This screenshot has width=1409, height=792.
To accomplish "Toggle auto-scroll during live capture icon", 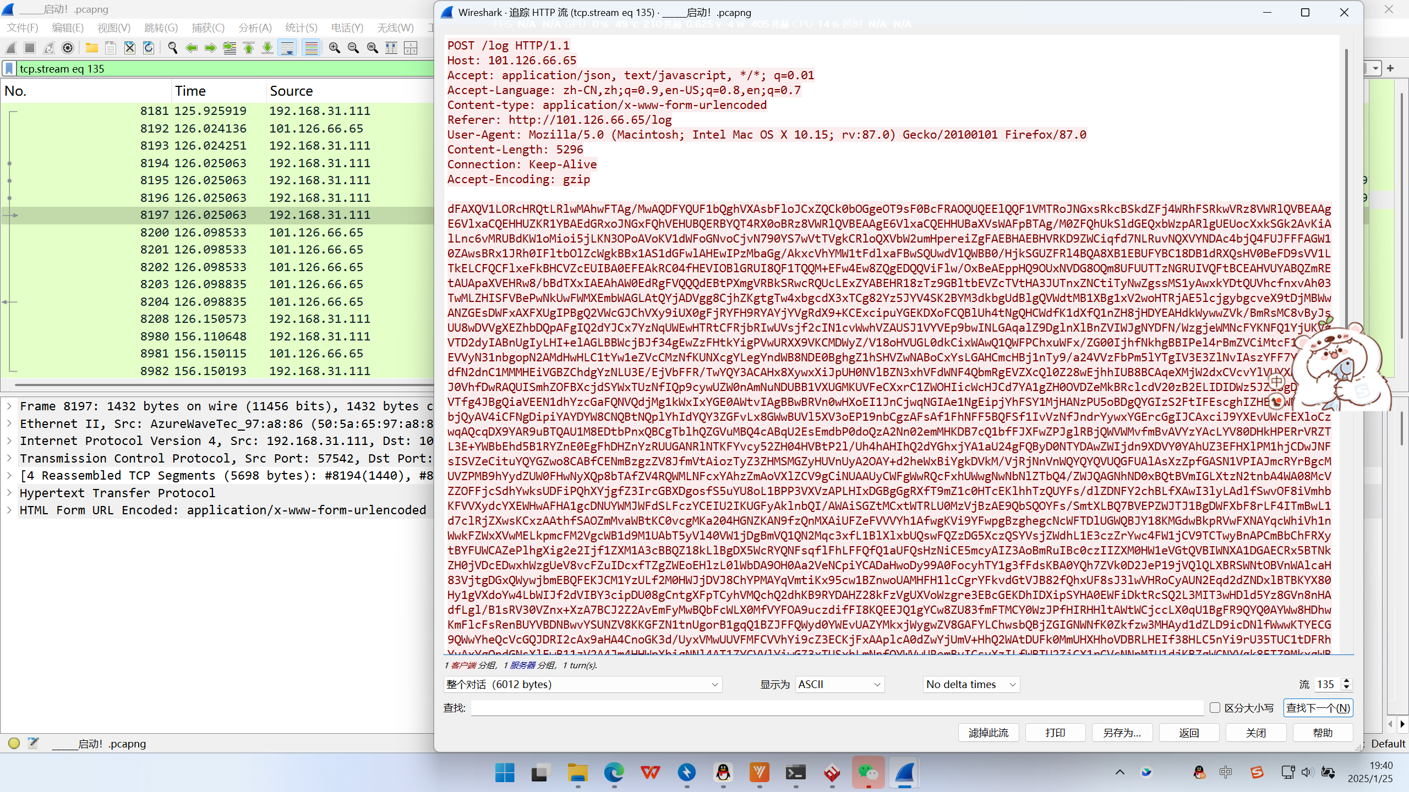I will point(287,48).
